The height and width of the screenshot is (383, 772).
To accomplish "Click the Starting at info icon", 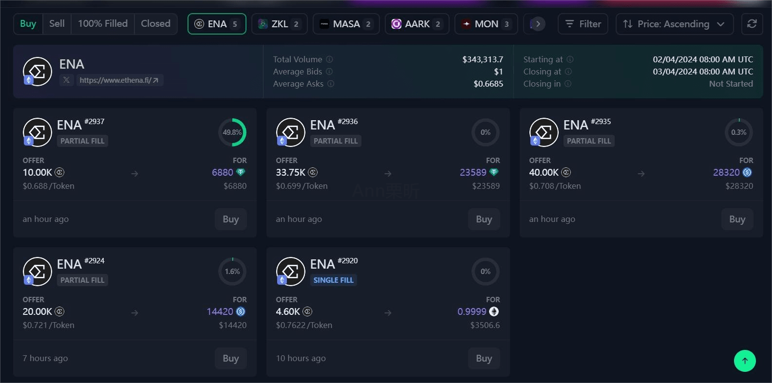I will (570, 59).
